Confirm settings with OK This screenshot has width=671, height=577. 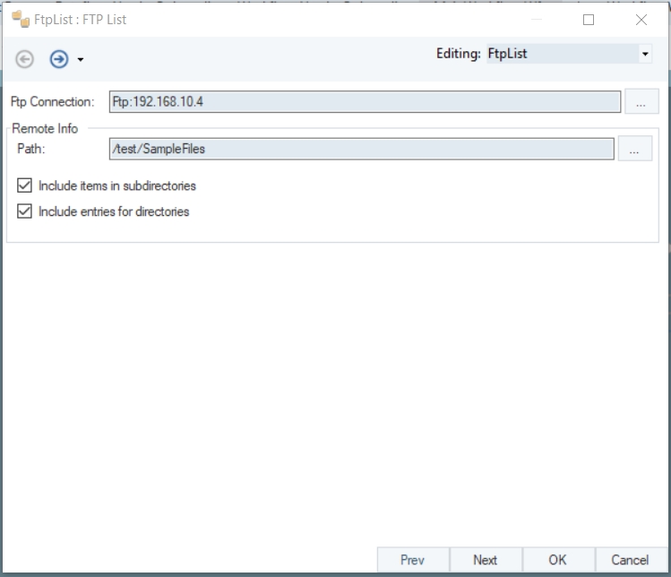pos(557,560)
